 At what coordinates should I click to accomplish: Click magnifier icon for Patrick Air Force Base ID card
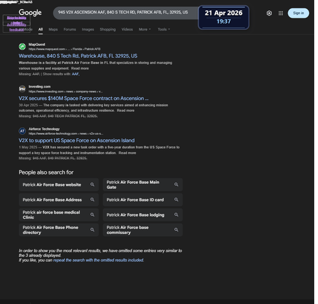tap(176, 200)
